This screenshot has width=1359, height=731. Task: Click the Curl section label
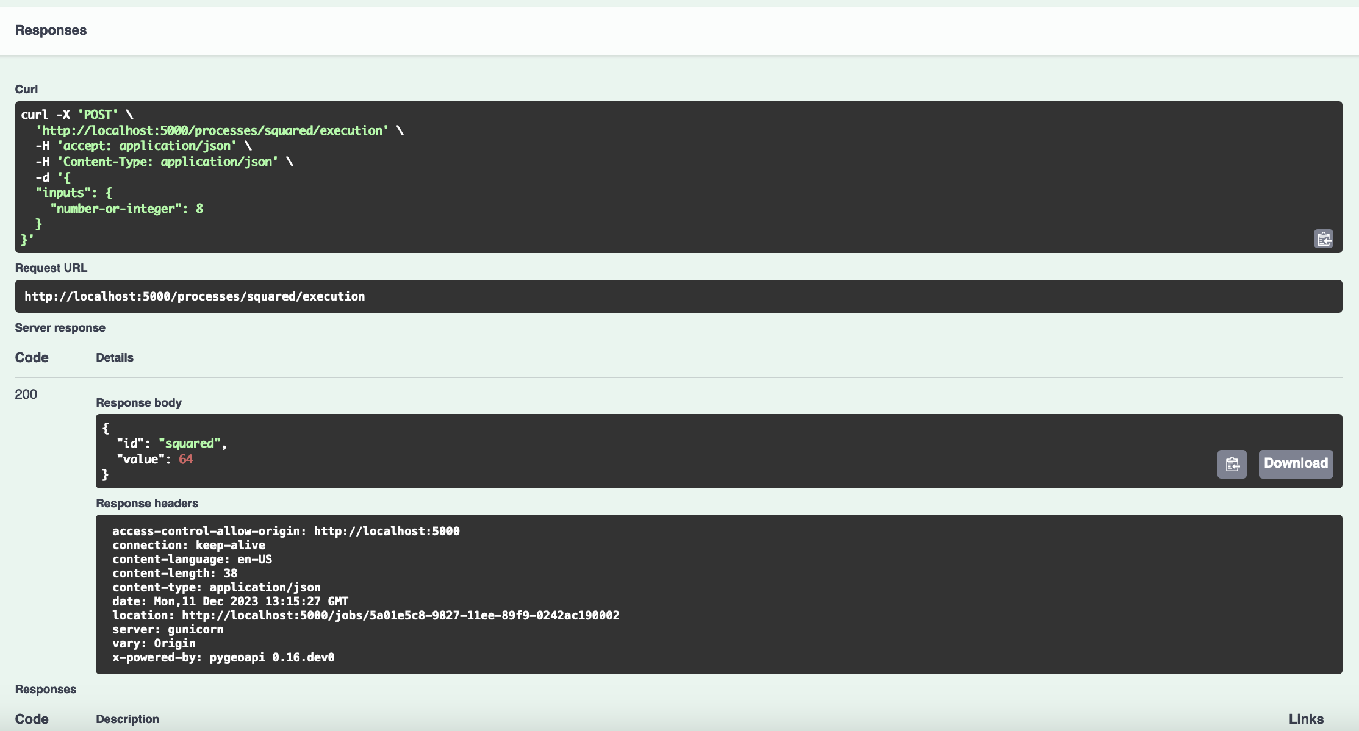coord(26,90)
